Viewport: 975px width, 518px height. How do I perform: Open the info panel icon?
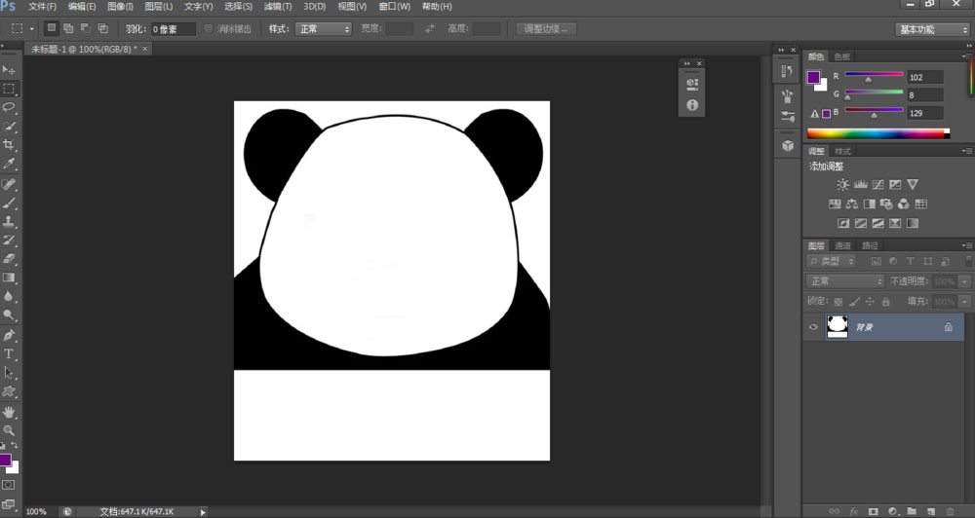[x=692, y=104]
